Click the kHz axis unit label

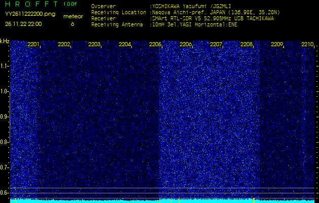(5, 41)
